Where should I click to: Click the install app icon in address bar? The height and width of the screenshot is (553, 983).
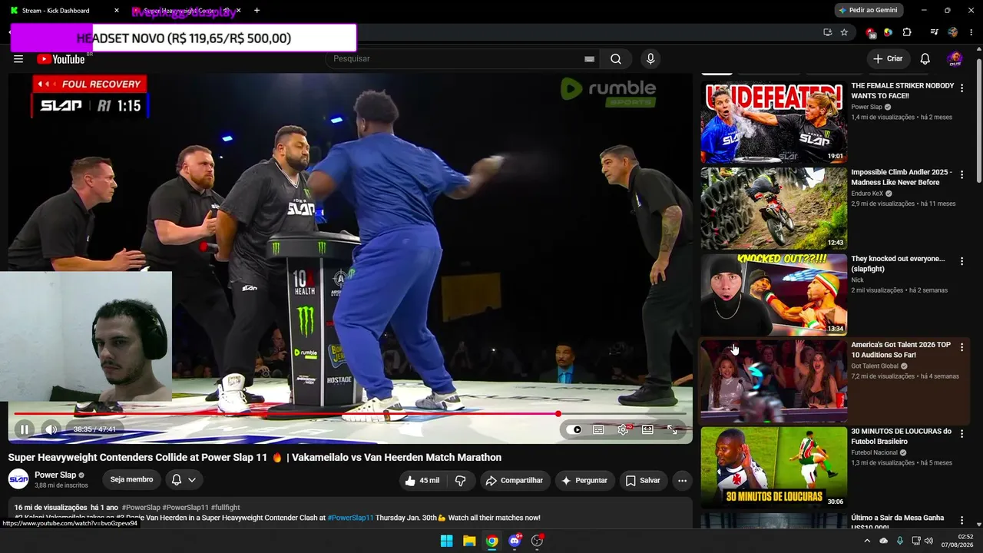[827, 32]
